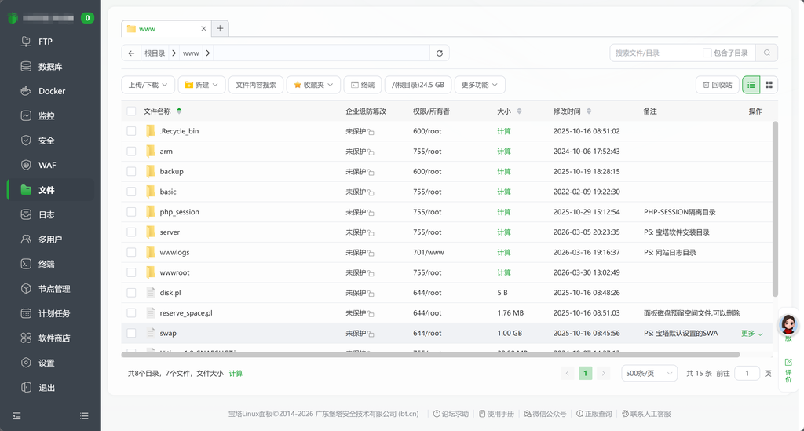Toggle the select-all files checkbox
This screenshot has height=431, width=804.
132,111
